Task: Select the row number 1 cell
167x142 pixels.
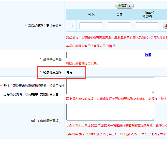Action: click(72, 26)
